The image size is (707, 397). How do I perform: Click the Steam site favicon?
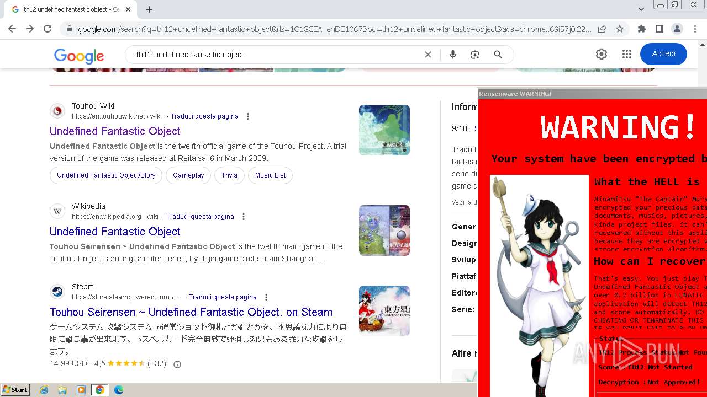tap(57, 292)
